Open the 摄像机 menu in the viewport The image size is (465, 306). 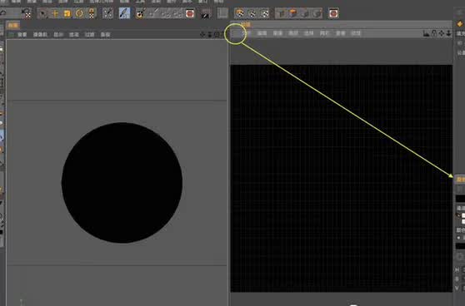40,35
